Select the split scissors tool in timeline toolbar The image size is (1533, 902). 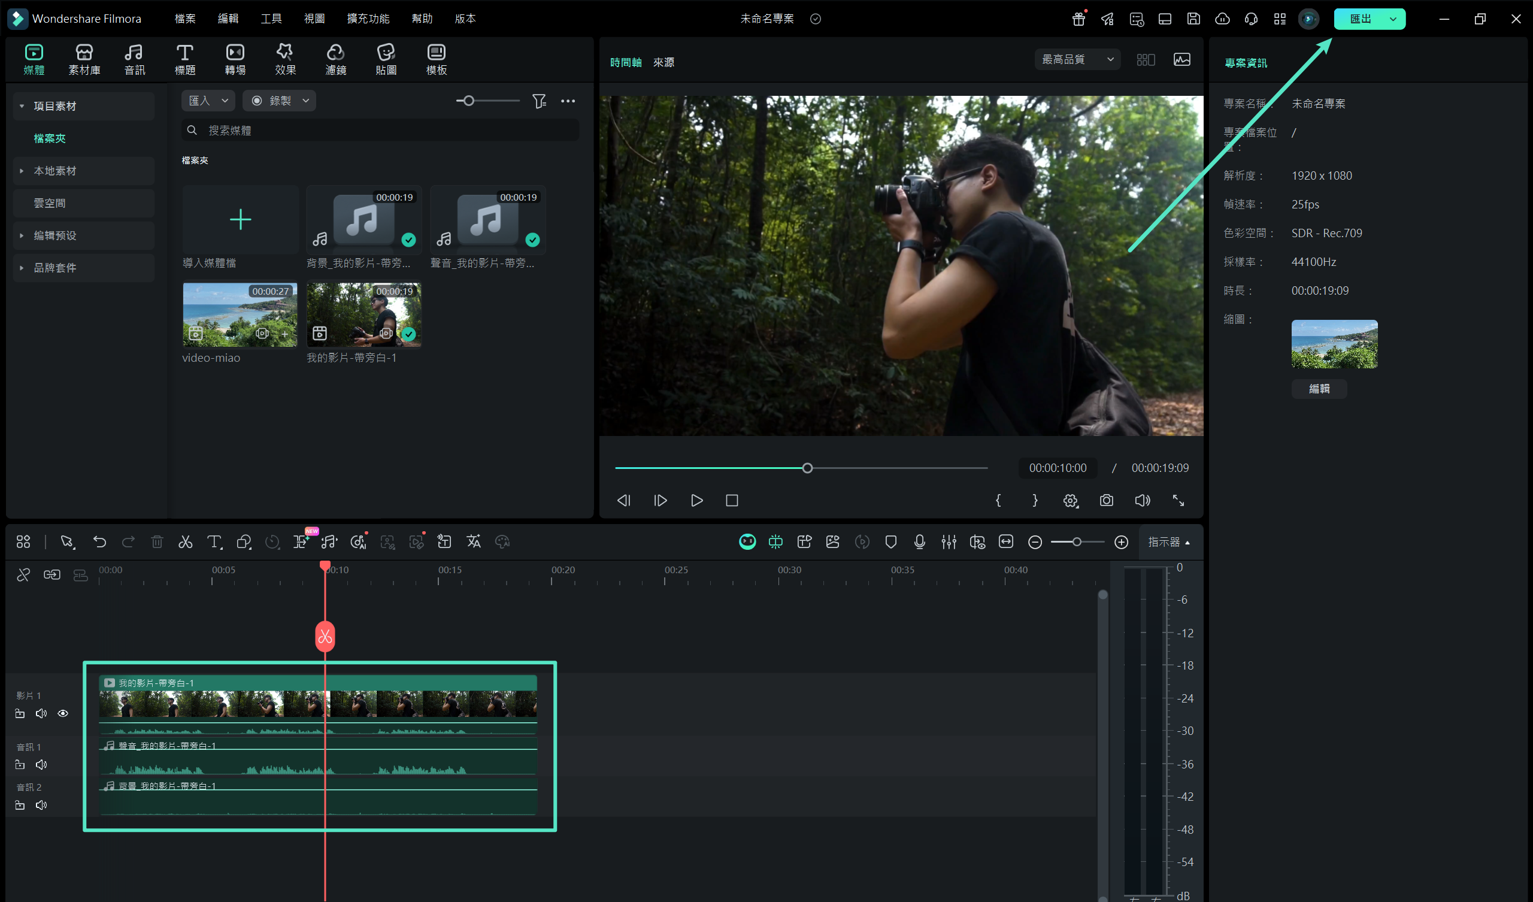click(186, 541)
